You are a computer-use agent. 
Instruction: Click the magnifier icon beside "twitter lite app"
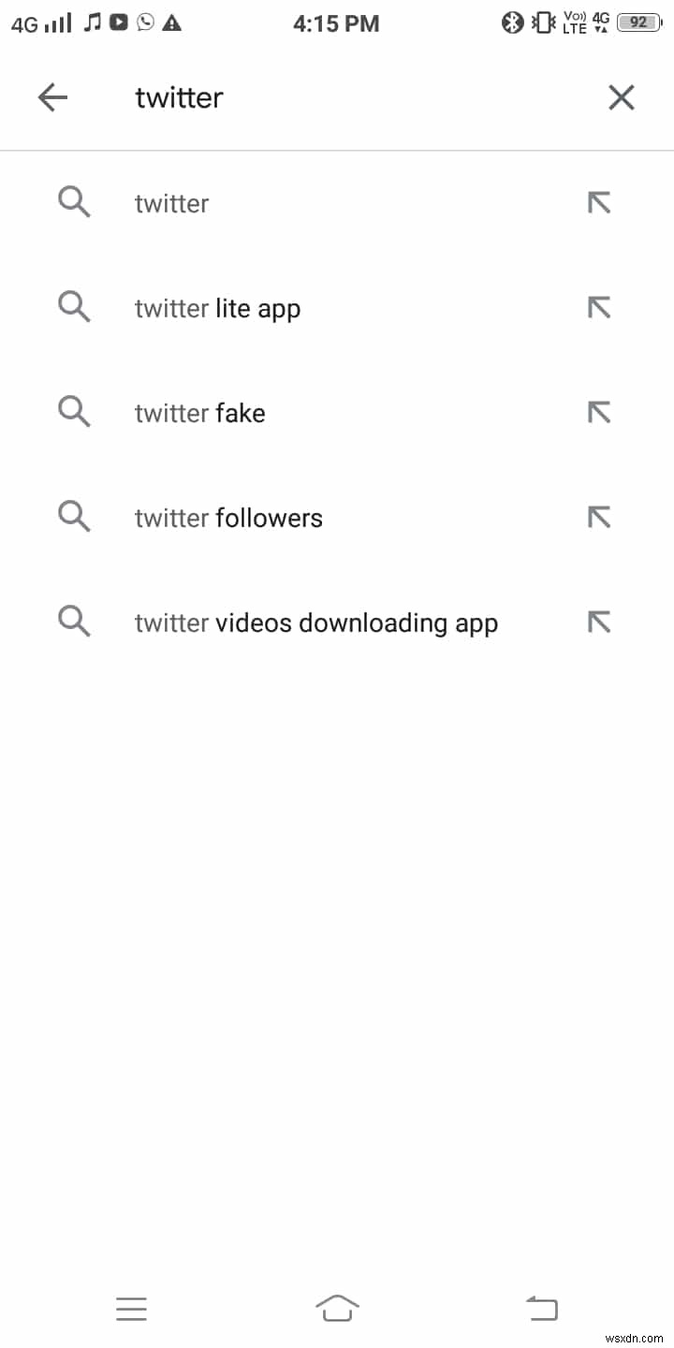75,307
